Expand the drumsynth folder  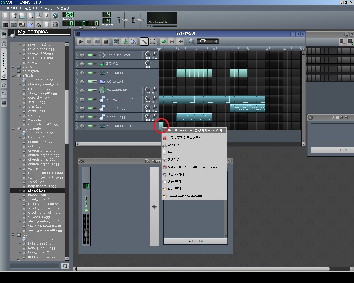(13, 71)
